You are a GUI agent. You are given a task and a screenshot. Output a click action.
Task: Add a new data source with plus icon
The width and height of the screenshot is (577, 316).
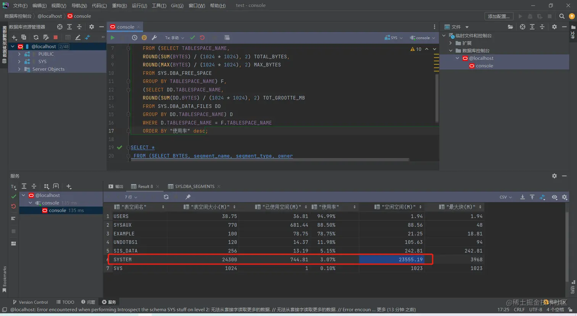pos(14,37)
